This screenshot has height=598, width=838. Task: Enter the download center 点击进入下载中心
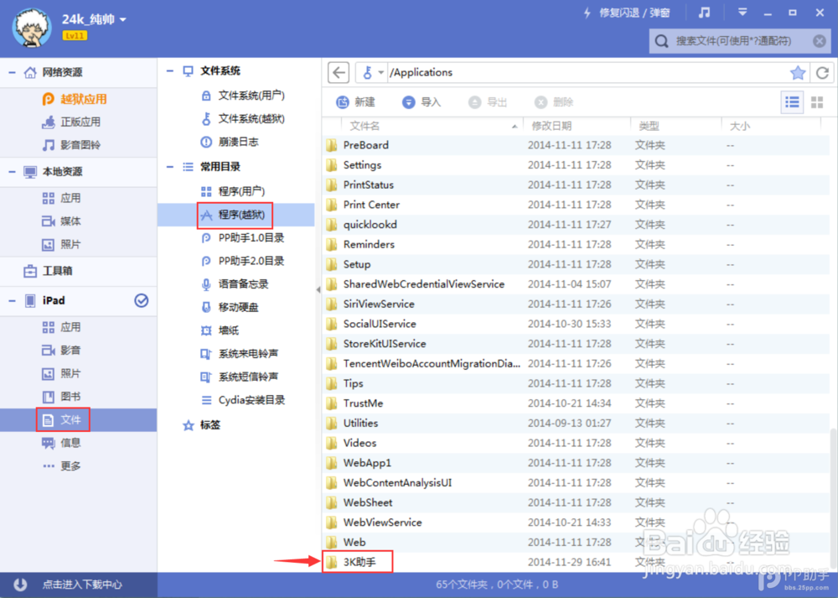coord(82,585)
